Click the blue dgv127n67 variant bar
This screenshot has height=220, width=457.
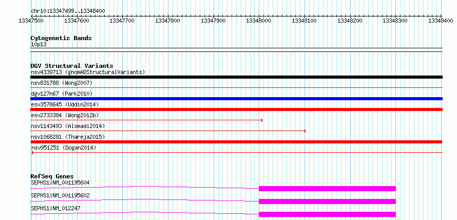coord(236,99)
